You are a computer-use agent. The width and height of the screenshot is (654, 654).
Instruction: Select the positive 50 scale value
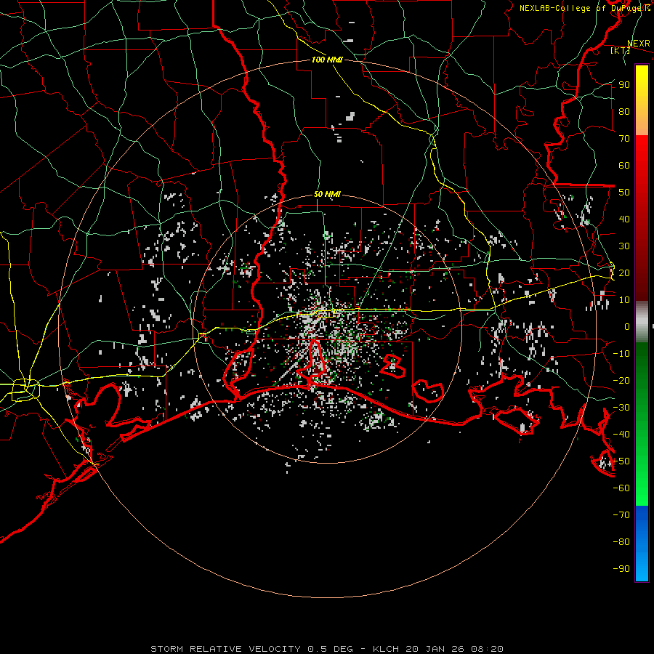(x=624, y=193)
